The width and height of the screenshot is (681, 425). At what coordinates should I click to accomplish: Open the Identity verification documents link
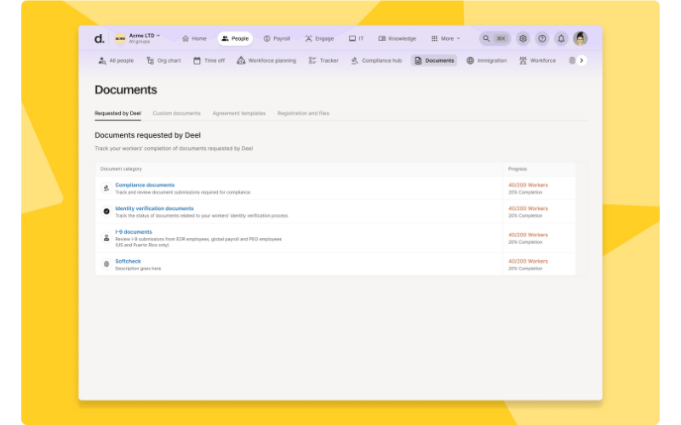(x=154, y=208)
